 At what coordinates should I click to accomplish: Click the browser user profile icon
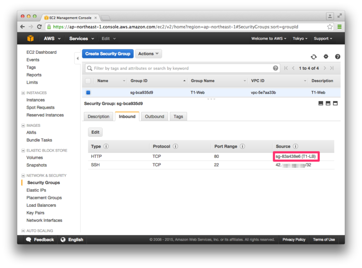330,16
